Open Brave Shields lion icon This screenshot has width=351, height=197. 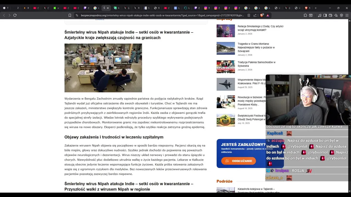[x=262, y=15]
